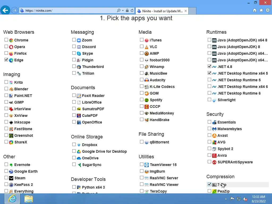272x204 pixels.
Task: Click the muted volume tray icon
Action: click(x=245, y=199)
